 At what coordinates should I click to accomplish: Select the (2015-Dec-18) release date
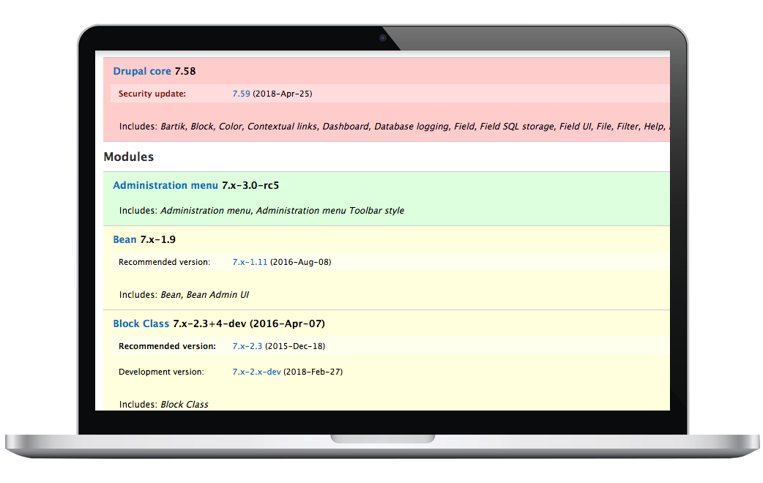point(295,346)
